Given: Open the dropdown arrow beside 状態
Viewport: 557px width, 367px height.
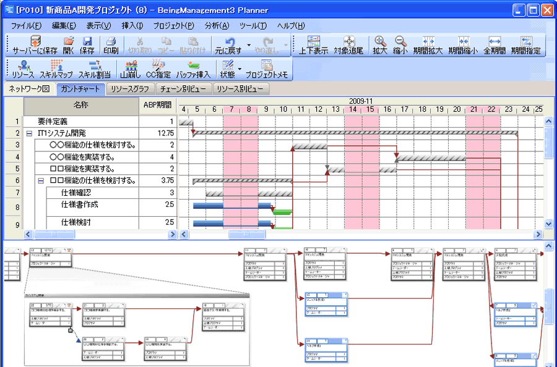Looking at the screenshot, I should [240, 69].
